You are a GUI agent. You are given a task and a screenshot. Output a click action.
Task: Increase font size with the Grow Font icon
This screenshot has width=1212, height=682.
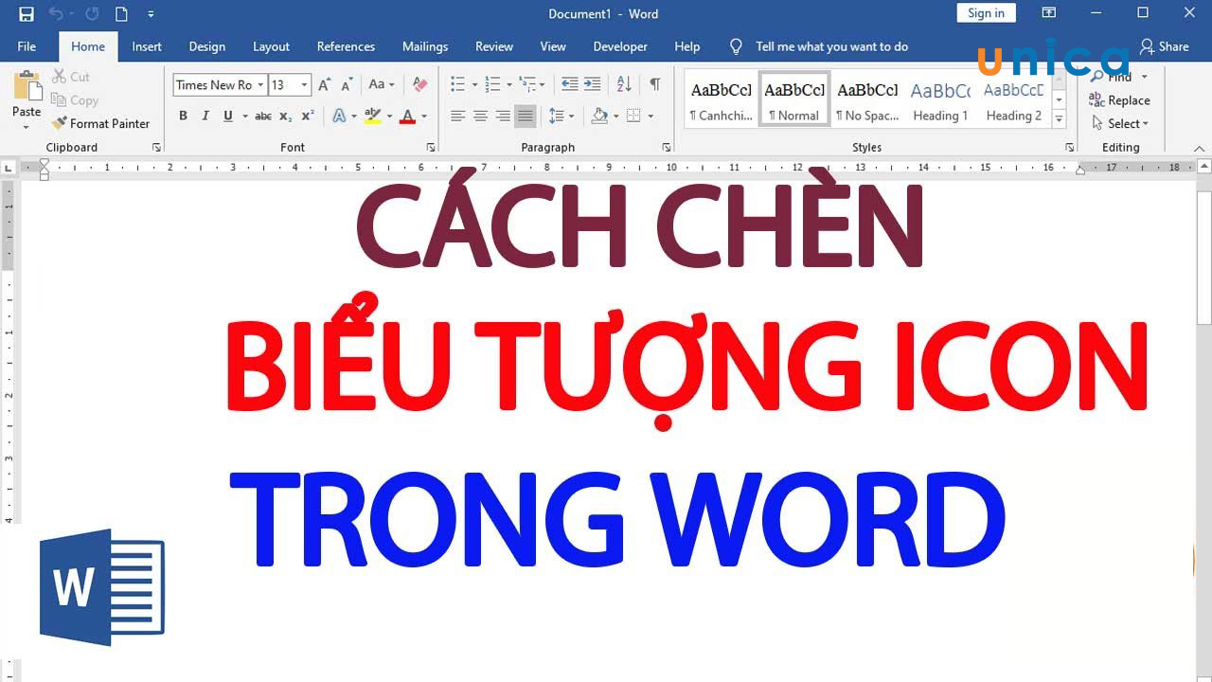click(324, 85)
